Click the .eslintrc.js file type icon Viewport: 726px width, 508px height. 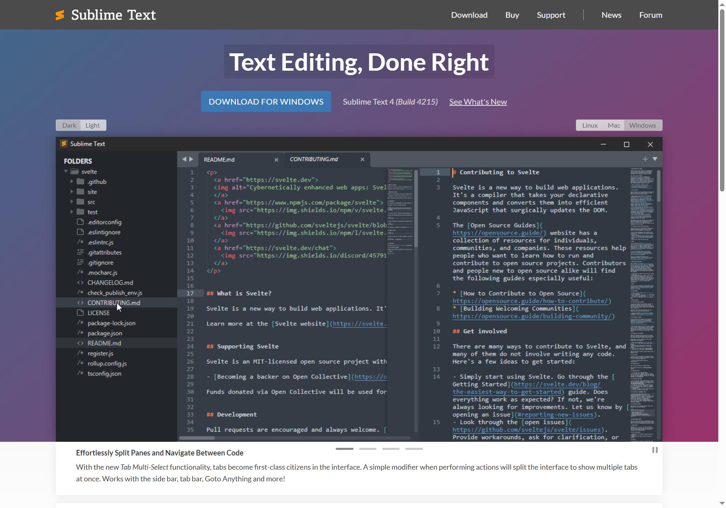coord(80,242)
